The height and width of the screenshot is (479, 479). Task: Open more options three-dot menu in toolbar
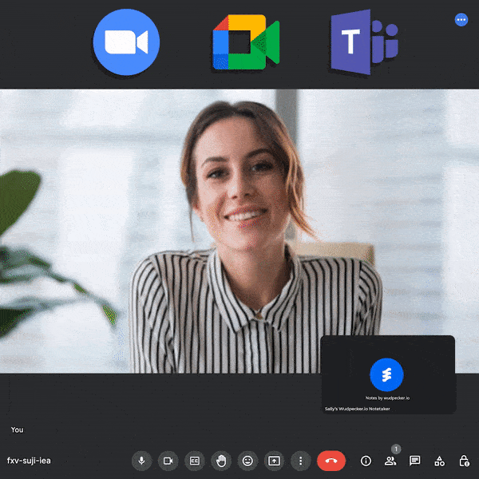(300, 461)
